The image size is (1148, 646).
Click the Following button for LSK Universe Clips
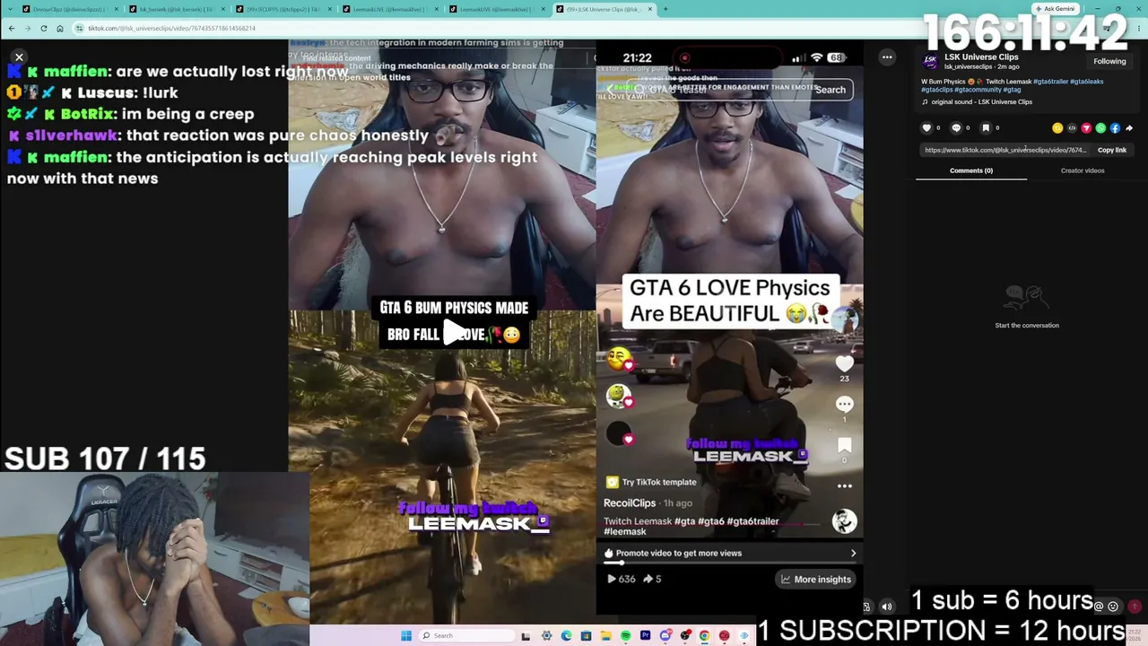pos(1109,61)
